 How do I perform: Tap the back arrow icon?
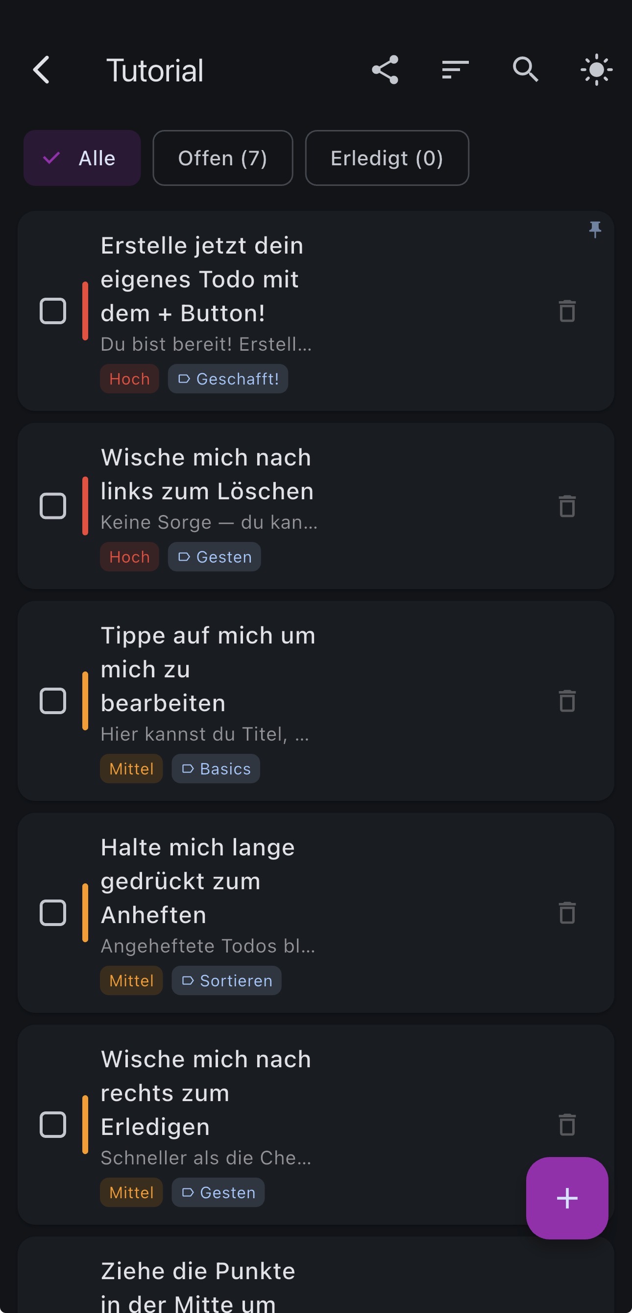tap(41, 70)
